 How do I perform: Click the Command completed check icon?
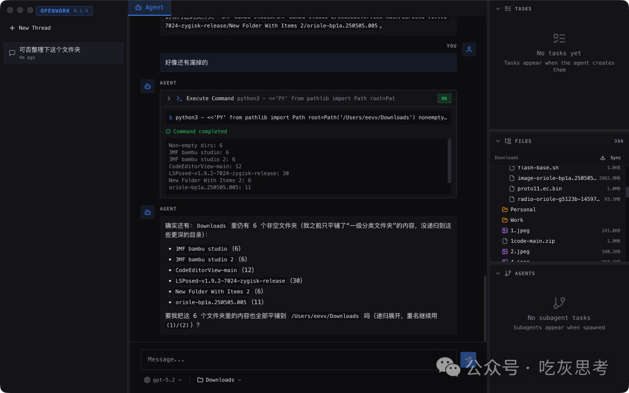[x=168, y=132]
